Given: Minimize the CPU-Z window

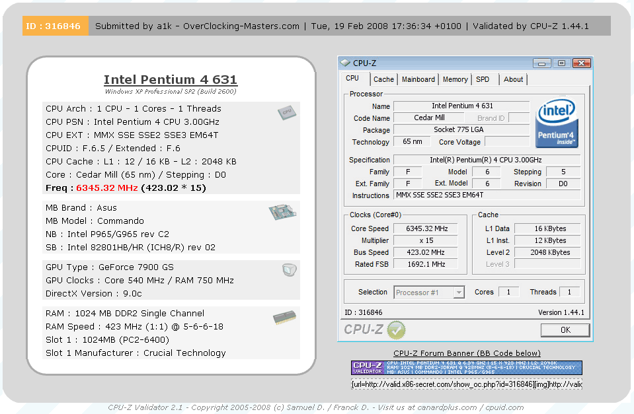Looking at the screenshot, I should point(542,63).
